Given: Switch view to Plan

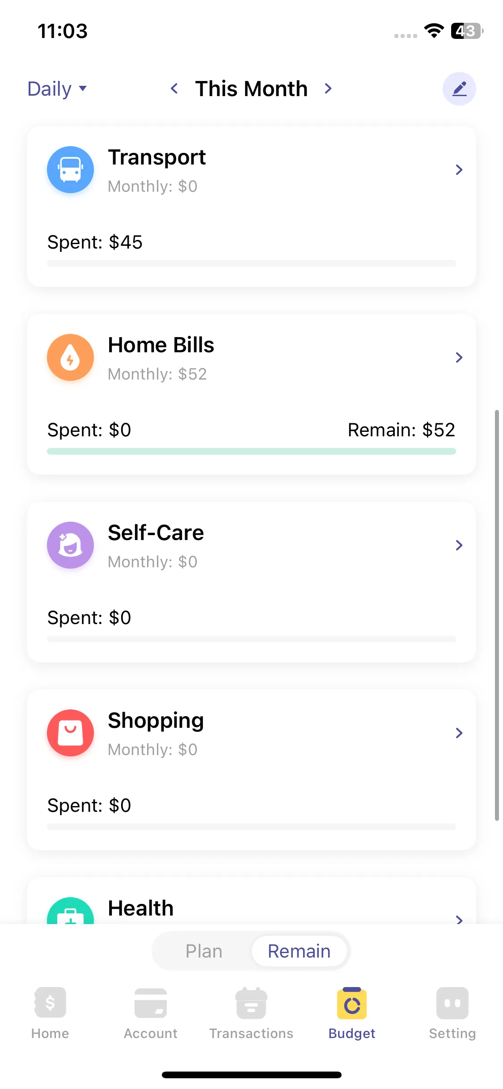Looking at the screenshot, I should tap(204, 951).
